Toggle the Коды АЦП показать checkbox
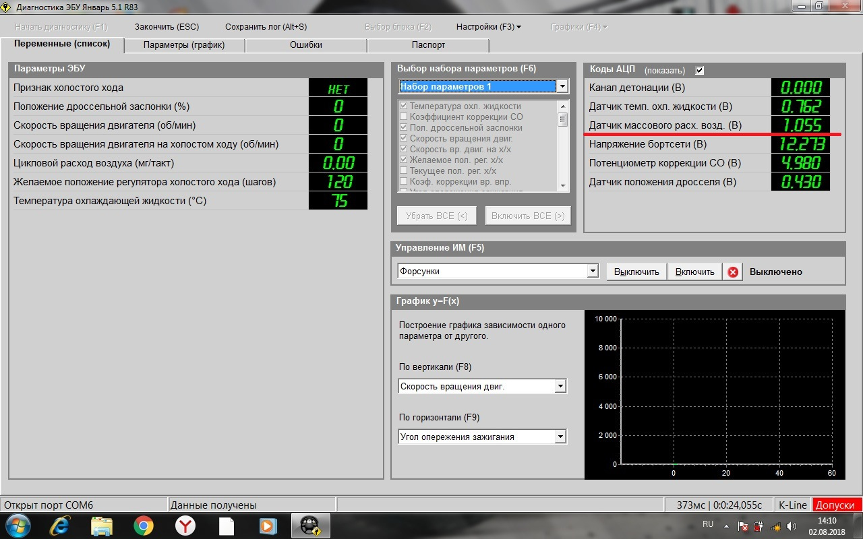 coord(699,70)
